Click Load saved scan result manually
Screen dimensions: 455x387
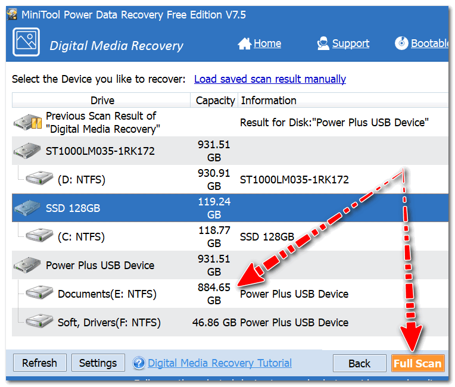point(270,79)
